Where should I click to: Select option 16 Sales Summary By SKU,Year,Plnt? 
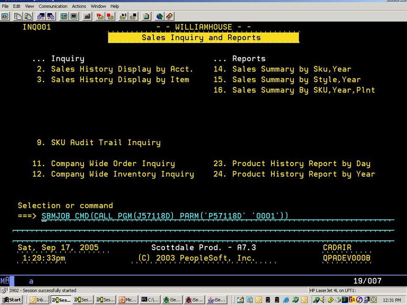click(294, 90)
